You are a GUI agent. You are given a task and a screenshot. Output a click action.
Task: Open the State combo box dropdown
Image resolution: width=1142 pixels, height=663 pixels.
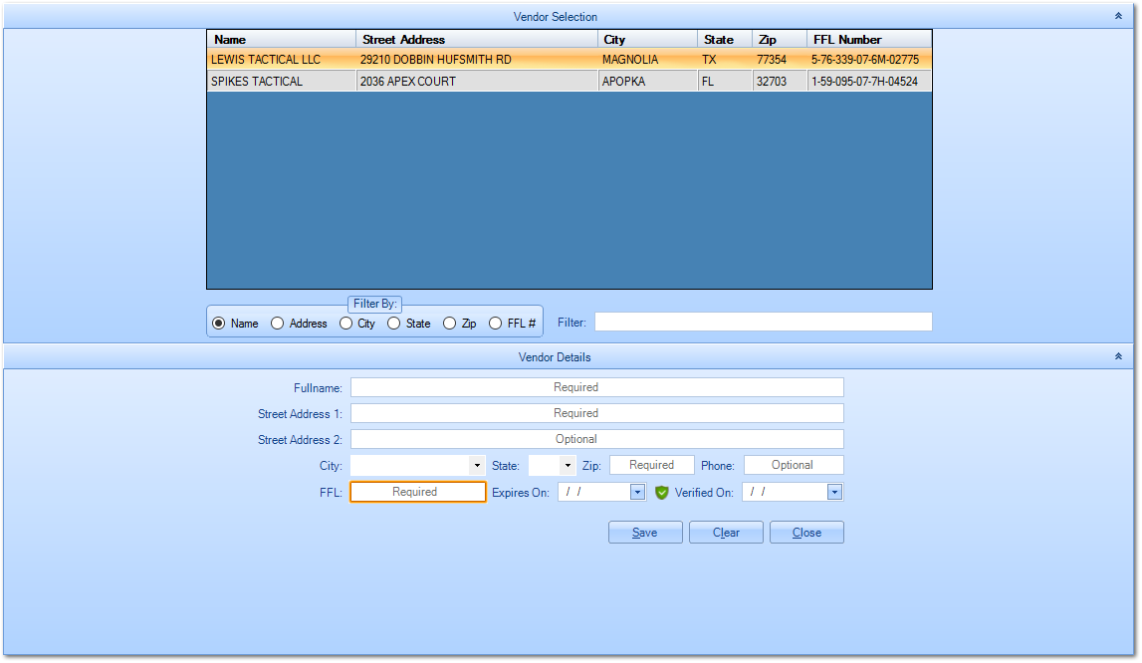coord(568,465)
